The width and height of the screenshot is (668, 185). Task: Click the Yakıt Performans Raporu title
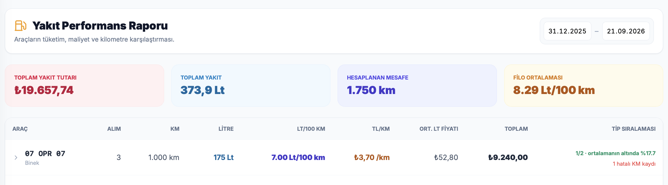(100, 26)
